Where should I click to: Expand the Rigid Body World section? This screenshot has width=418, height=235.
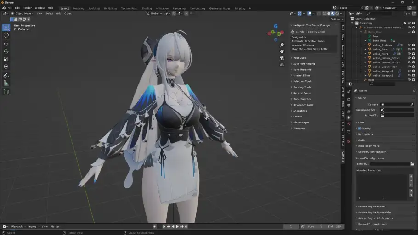369,146
